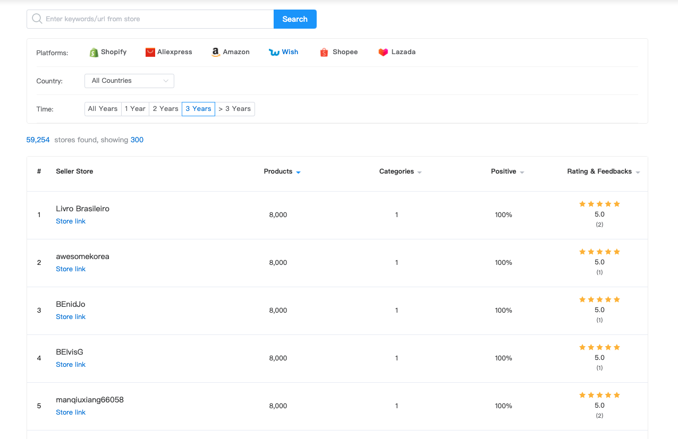Screen dimensions: 678x439
Task: Click the Country: label
Action: pos(49,81)
